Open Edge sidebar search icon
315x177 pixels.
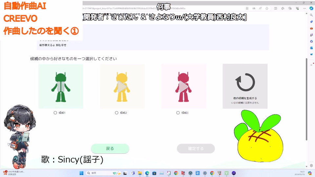tap(311, 15)
